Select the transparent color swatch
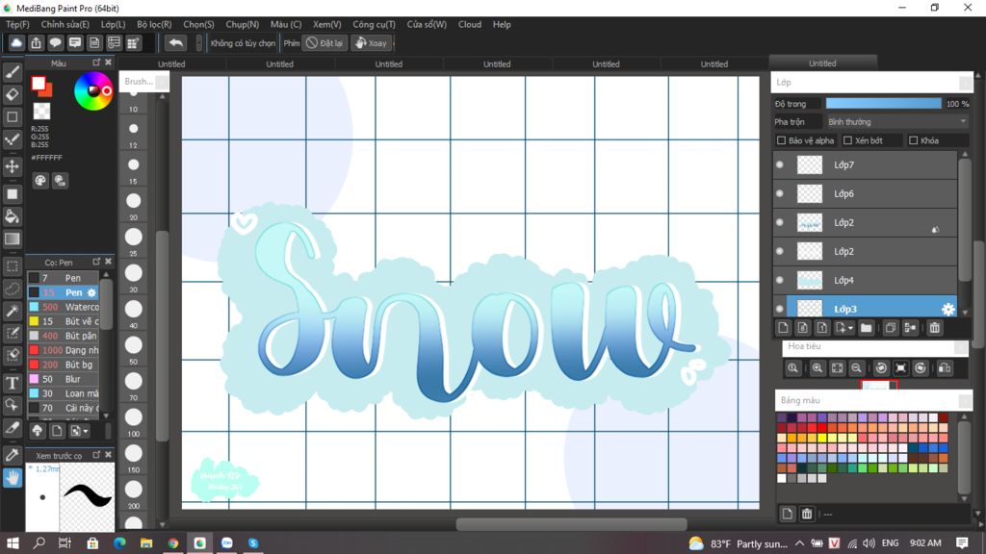The height and width of the screenshot is (554, 986). pos(41,112)
